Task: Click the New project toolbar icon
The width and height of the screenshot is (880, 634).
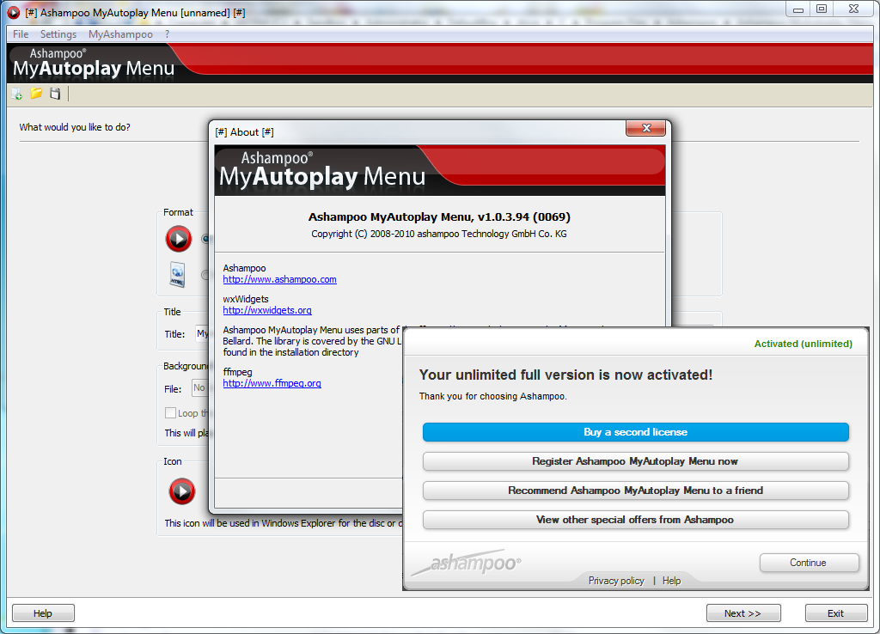Action: pyautogui.click(x=17, y=94)
